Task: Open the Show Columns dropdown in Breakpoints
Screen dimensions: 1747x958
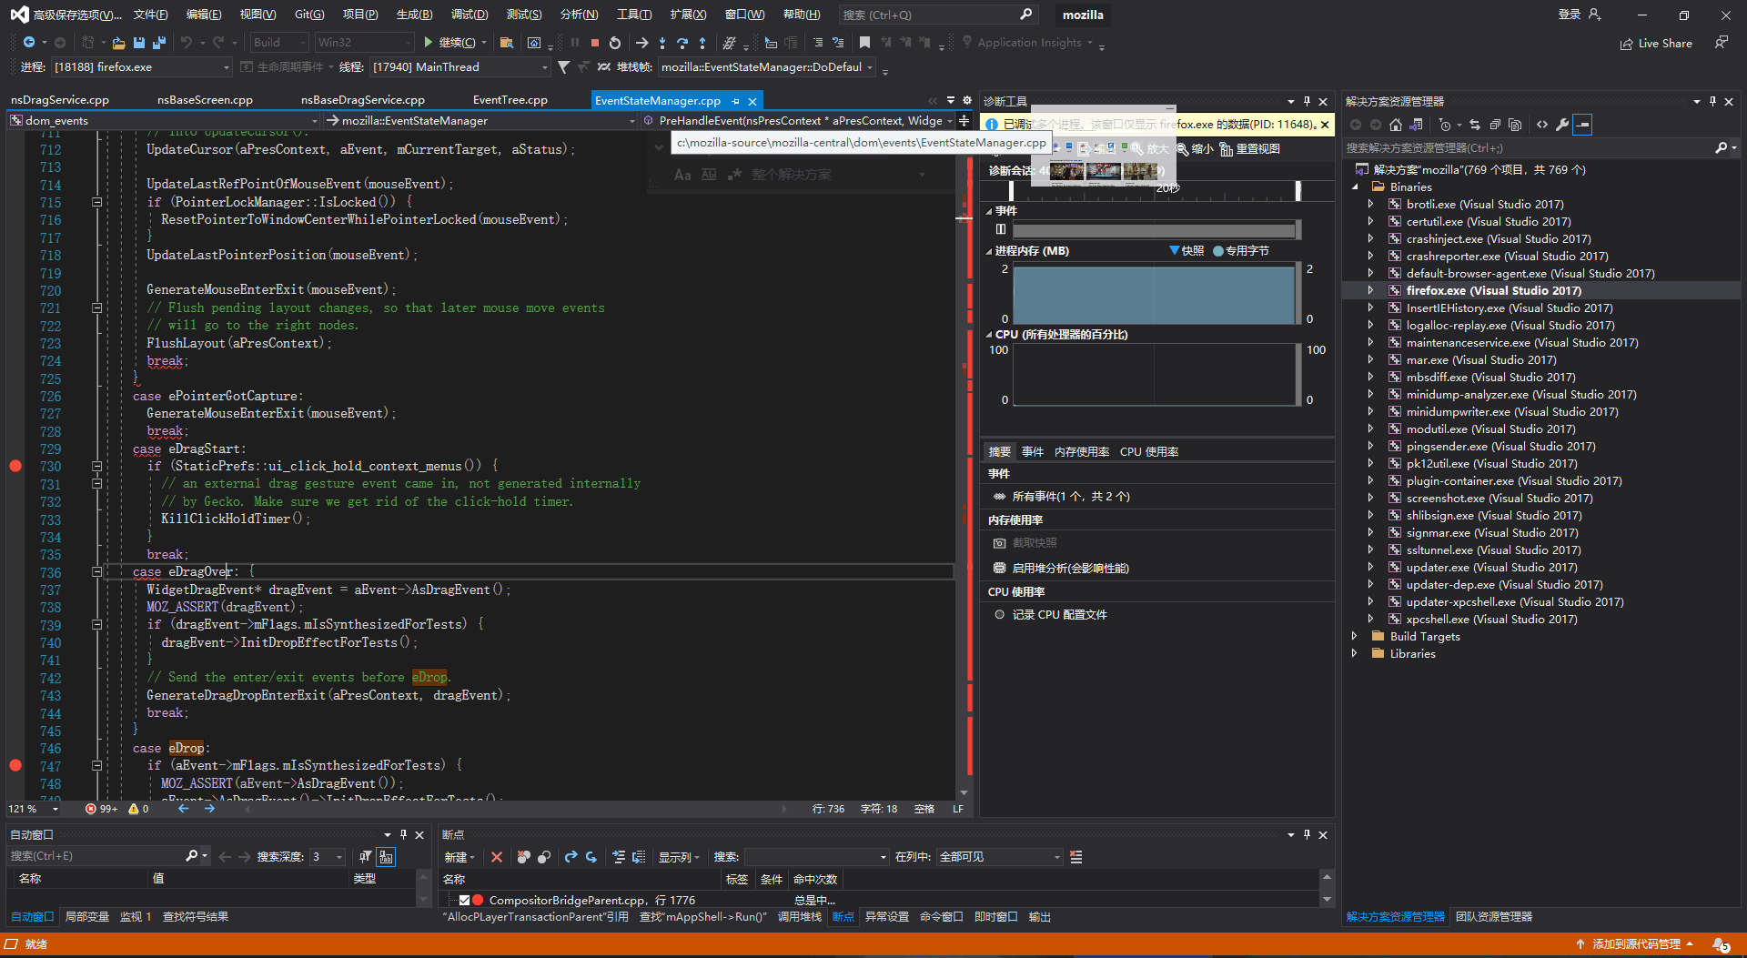Action: tap(679, 857)
